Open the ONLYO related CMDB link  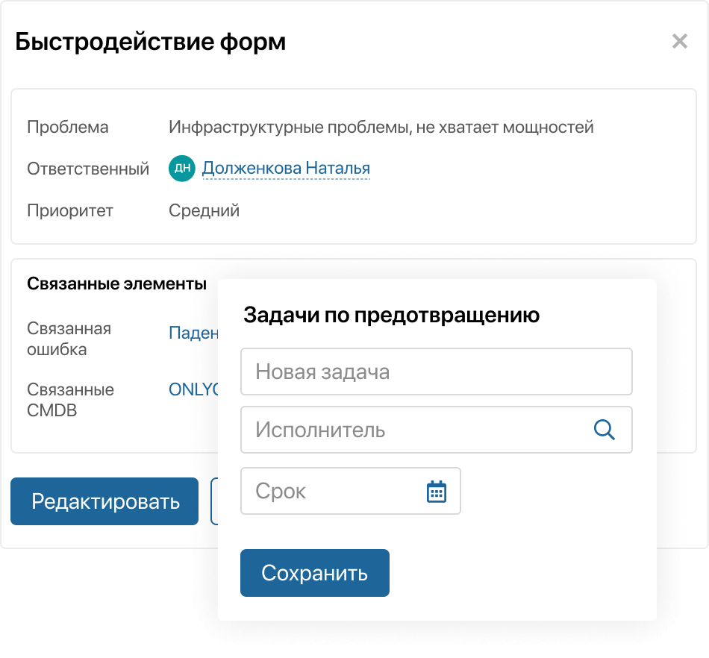pyautogui.click(x=193, y=389)
